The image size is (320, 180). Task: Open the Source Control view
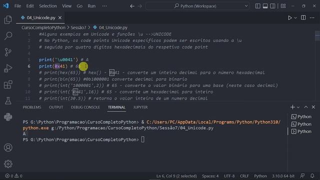tap(8, 52)
